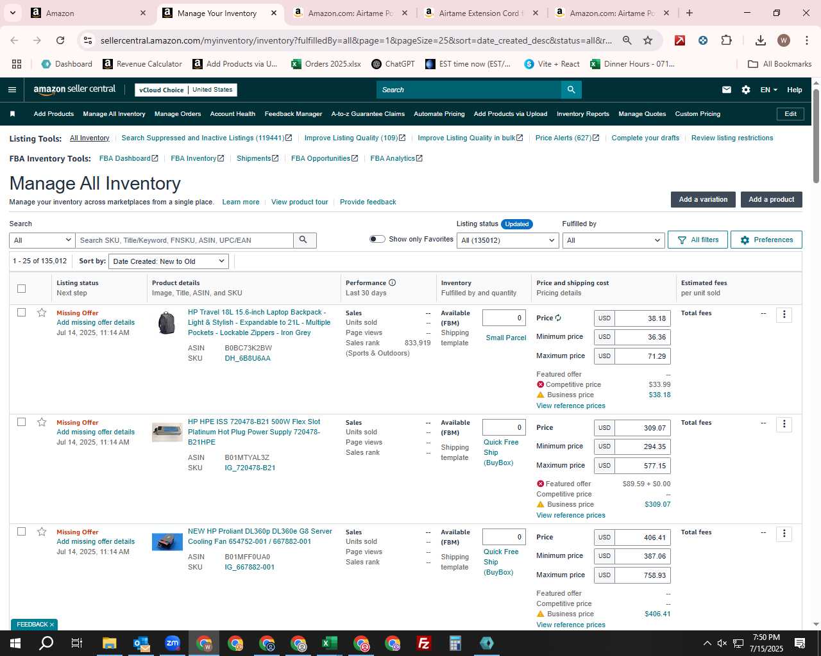Screen dimensions: 821x656
Task: Open Feedback Manager in the nav bar
Action: tap(293, 114)
